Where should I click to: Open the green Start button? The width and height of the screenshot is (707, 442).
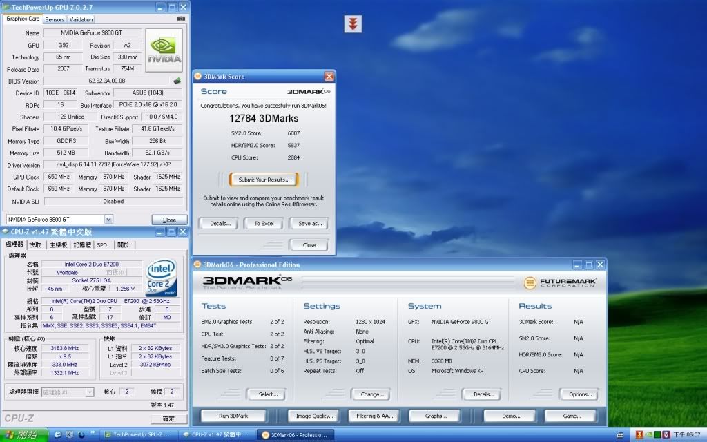pyautogui.click(x=24, y=435)
